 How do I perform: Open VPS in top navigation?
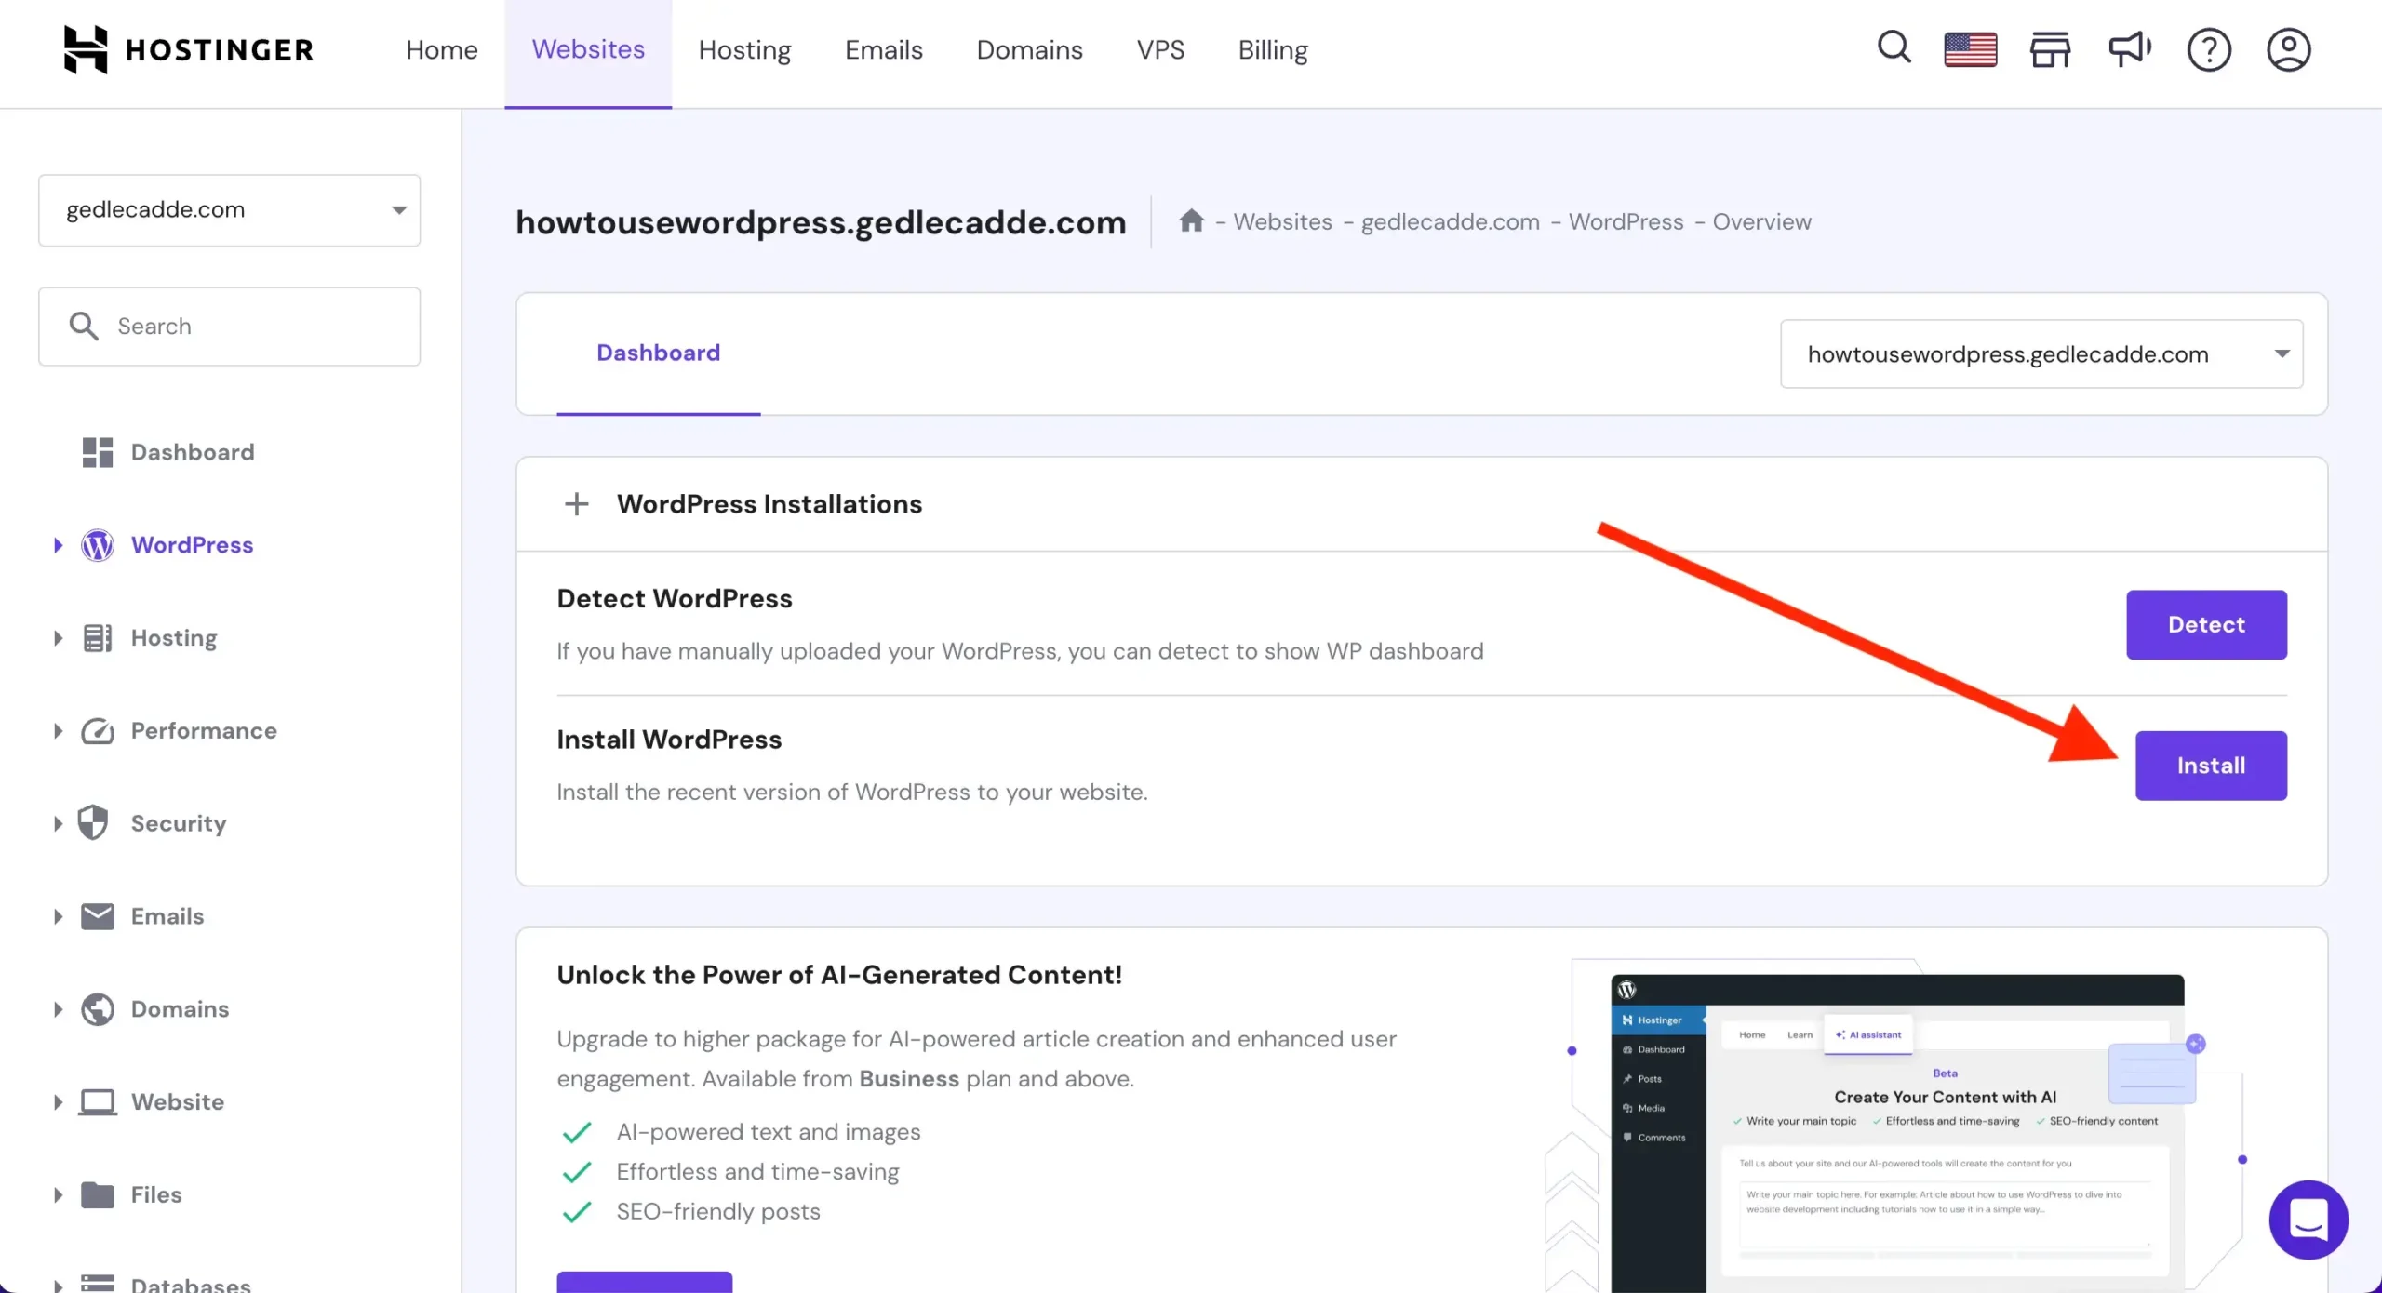coord(1160,49)
